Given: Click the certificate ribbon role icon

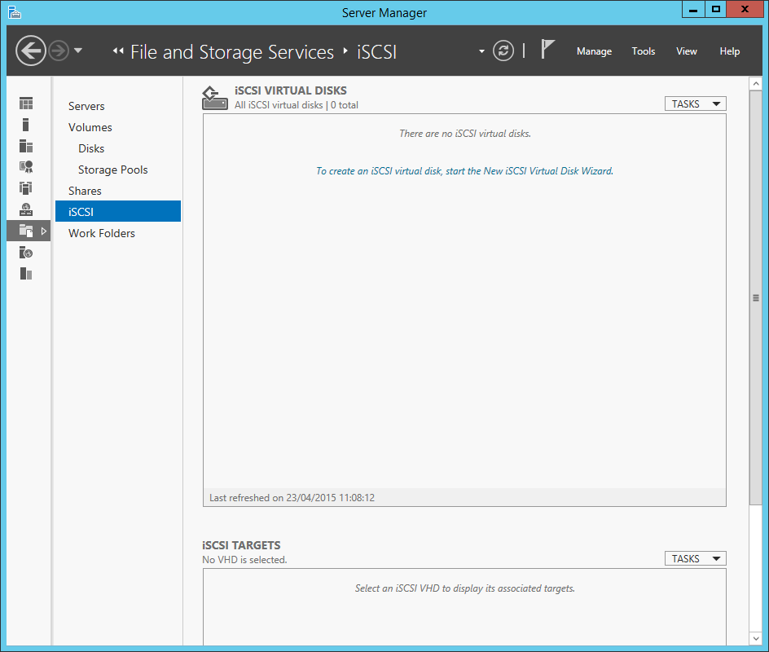Looking at the screenshot, I should (26, 167).
